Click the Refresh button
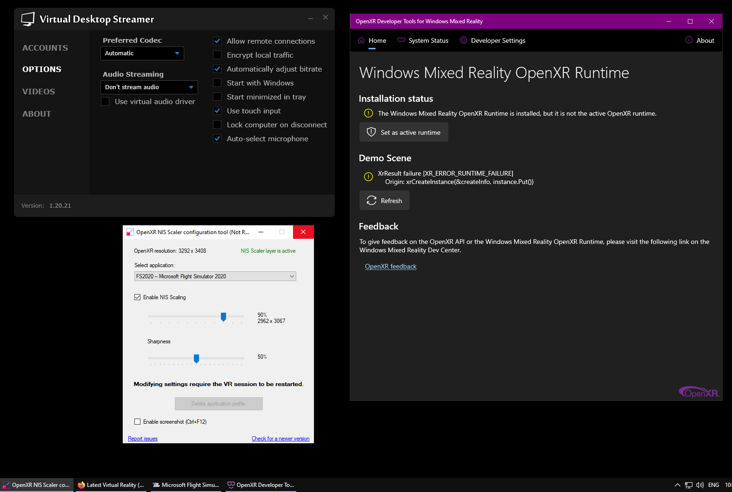 385,200
